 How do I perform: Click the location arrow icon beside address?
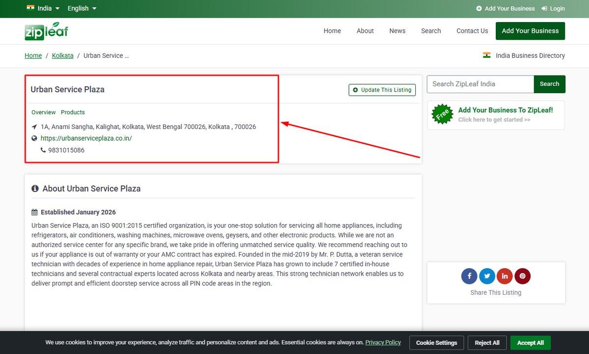tap(34, 126)
